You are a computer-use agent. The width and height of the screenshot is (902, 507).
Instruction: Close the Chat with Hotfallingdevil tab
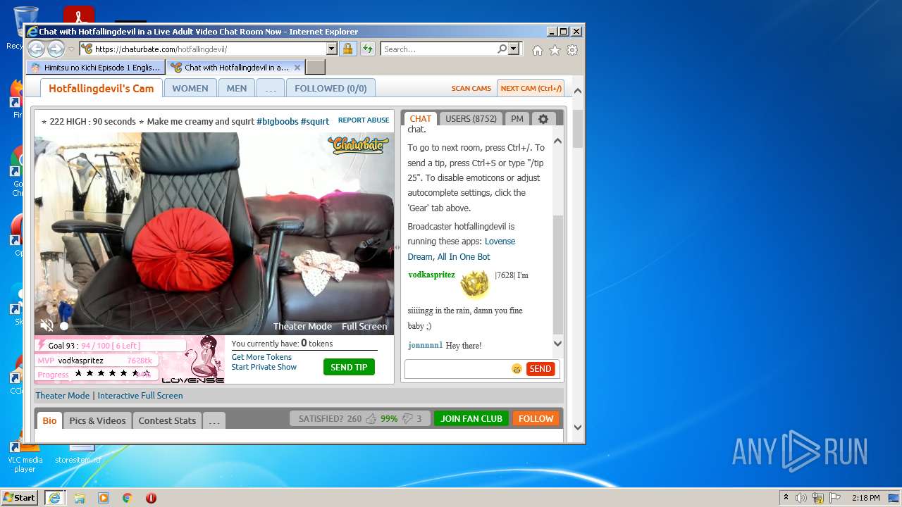pyautogui.click(x=297, y=68)
